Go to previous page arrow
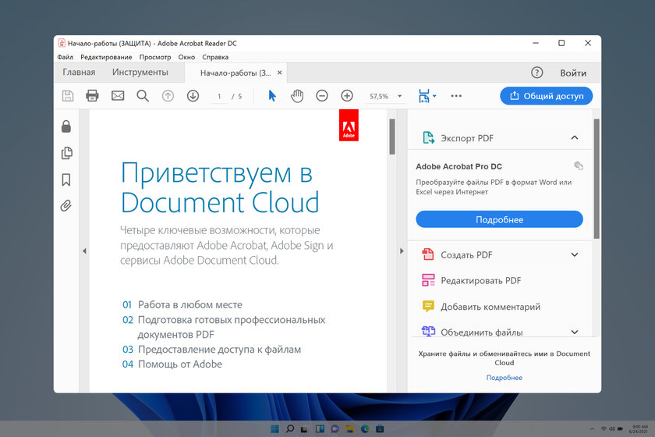 point(168,96)
